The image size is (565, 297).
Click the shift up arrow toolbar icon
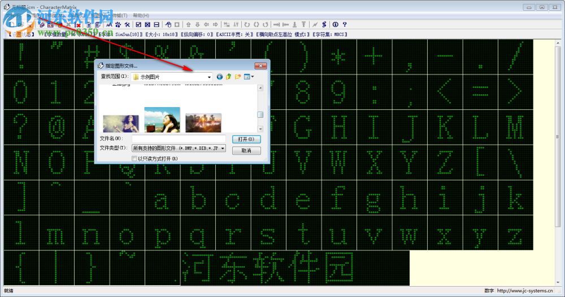[189, 24]
